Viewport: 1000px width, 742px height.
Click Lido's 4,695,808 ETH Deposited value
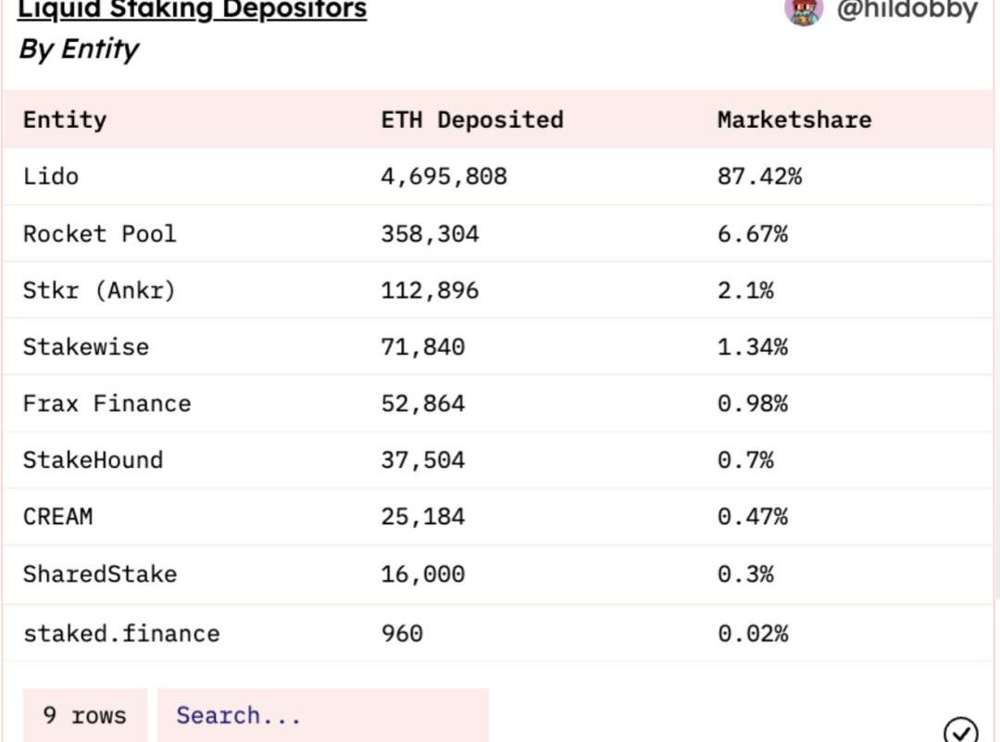pyautogui.click(x=444, y=176)
